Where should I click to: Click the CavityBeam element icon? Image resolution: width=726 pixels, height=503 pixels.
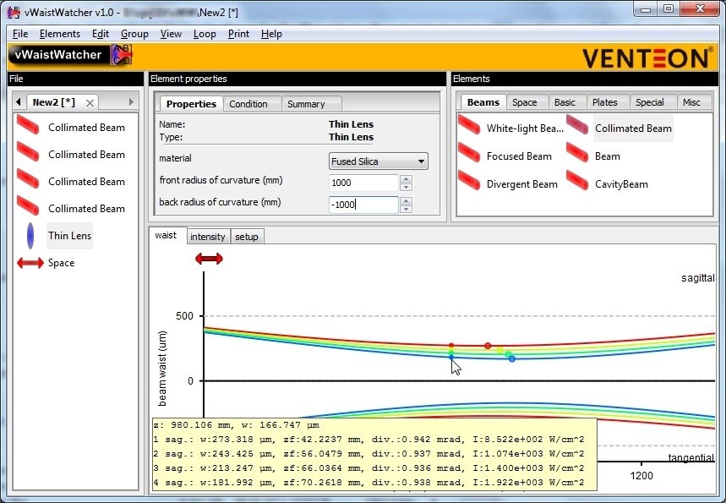577,181
